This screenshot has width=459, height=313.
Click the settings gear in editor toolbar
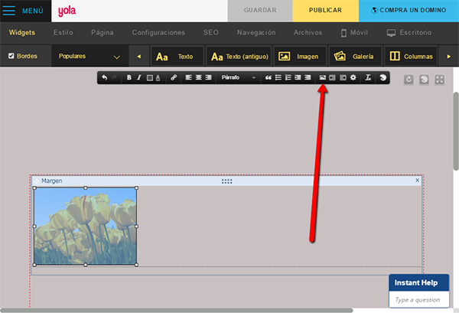click(x=353, y=78)
